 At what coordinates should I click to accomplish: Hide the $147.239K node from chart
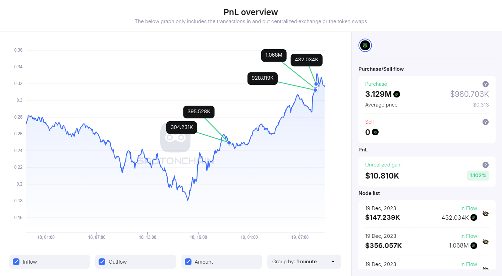(486, 214)
